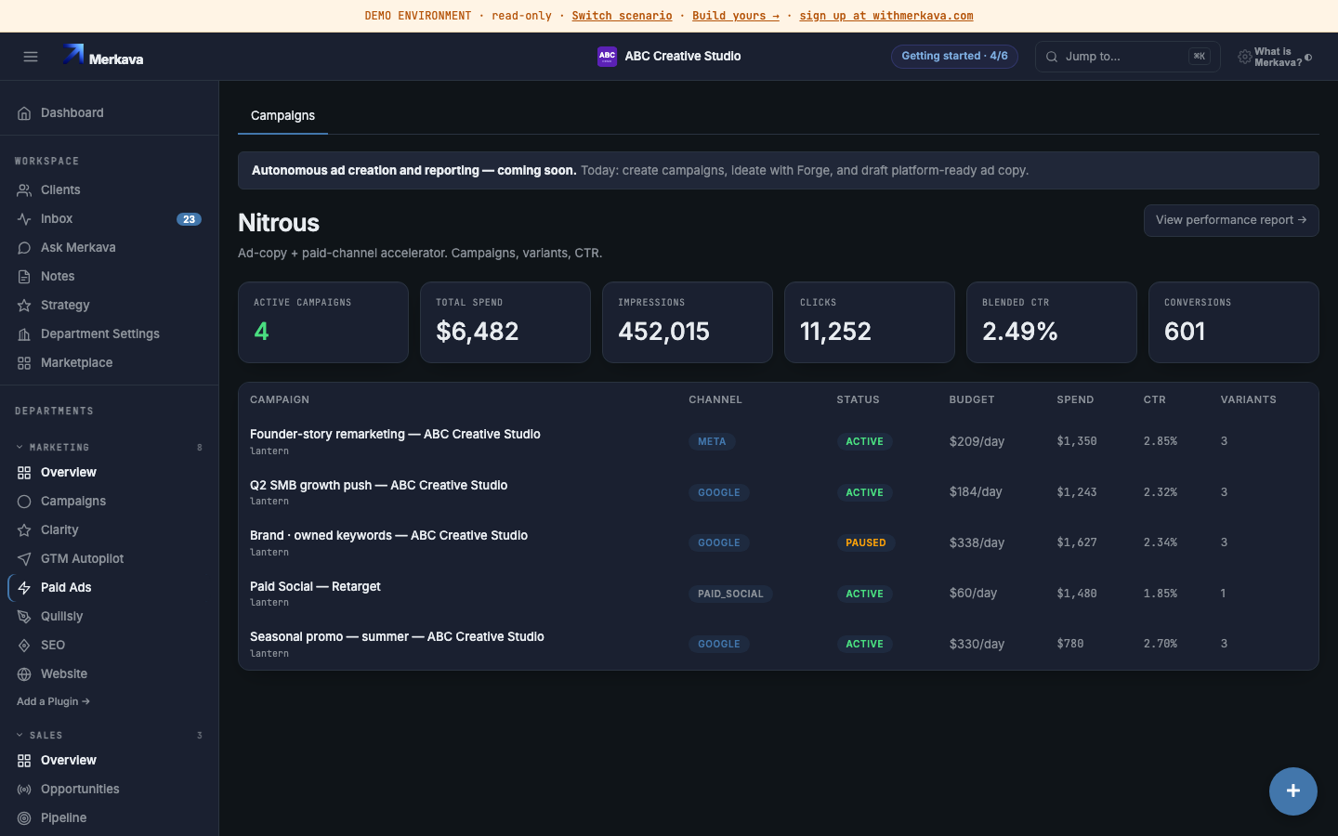The width and height of the screenshot is (1338, 836).
Task: Click the Website globe icon
Action: (24, 674)
